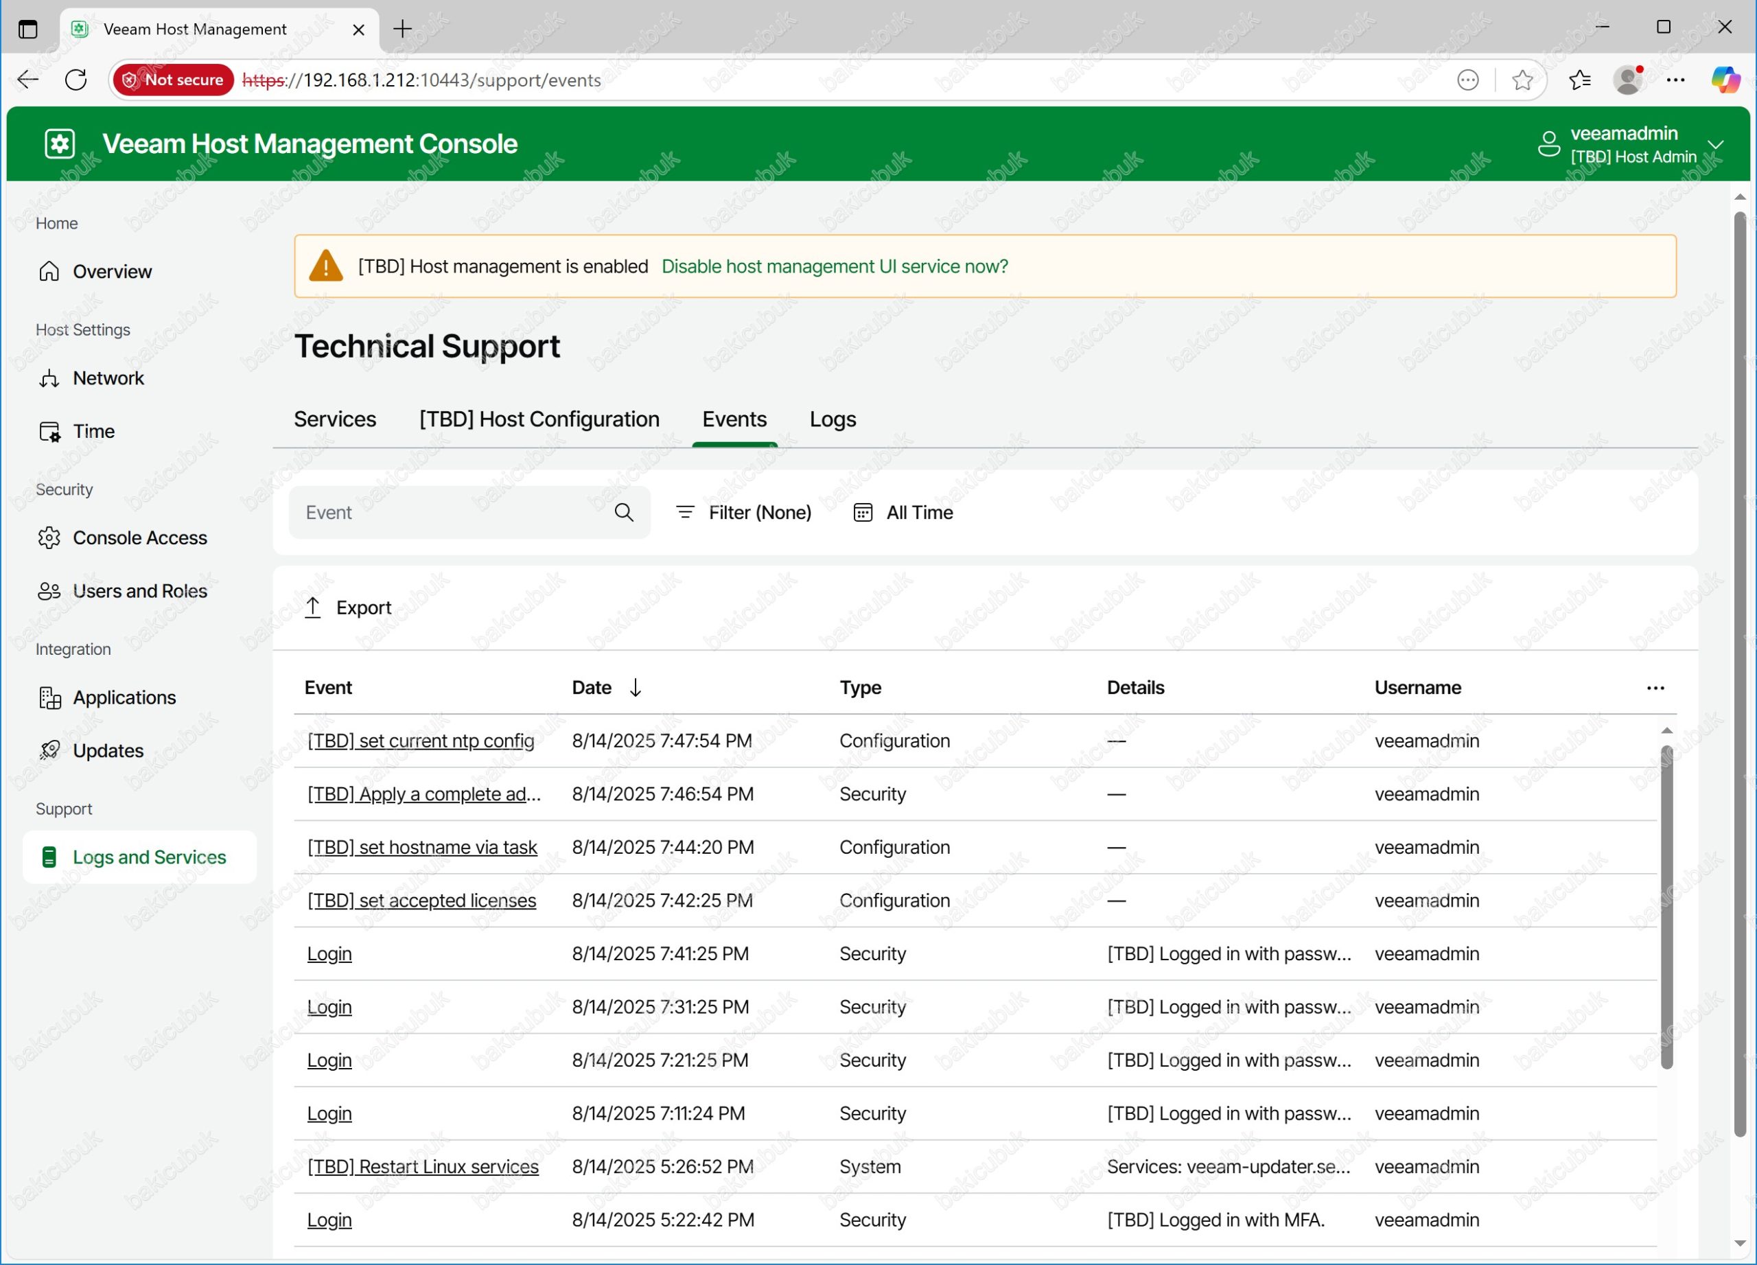Viewport: 1757px width, 1265px height.
Task: Click the All Time calendar icon
Action: 862,512
